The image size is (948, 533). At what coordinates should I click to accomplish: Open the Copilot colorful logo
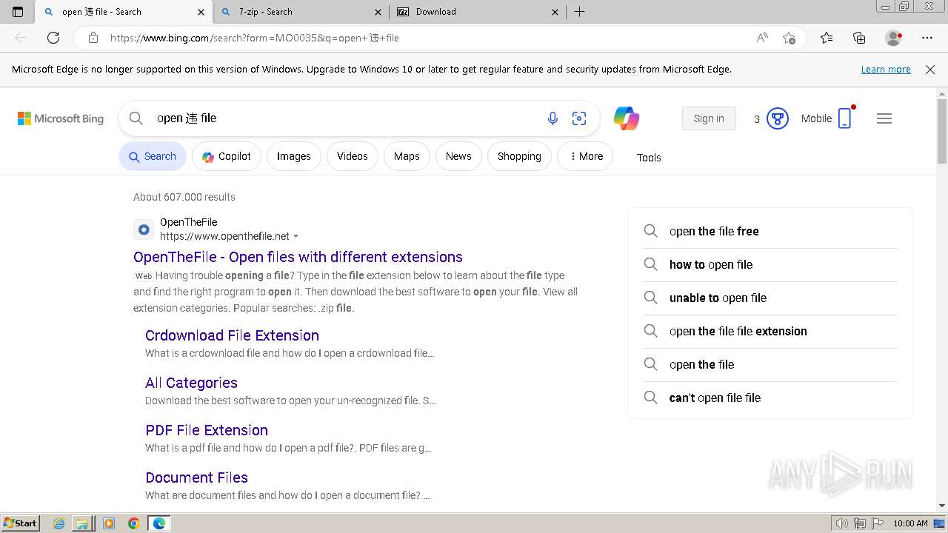coord(627,118)
